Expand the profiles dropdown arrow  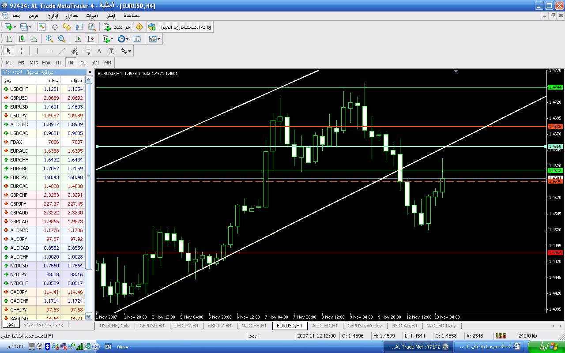point(30,27)
